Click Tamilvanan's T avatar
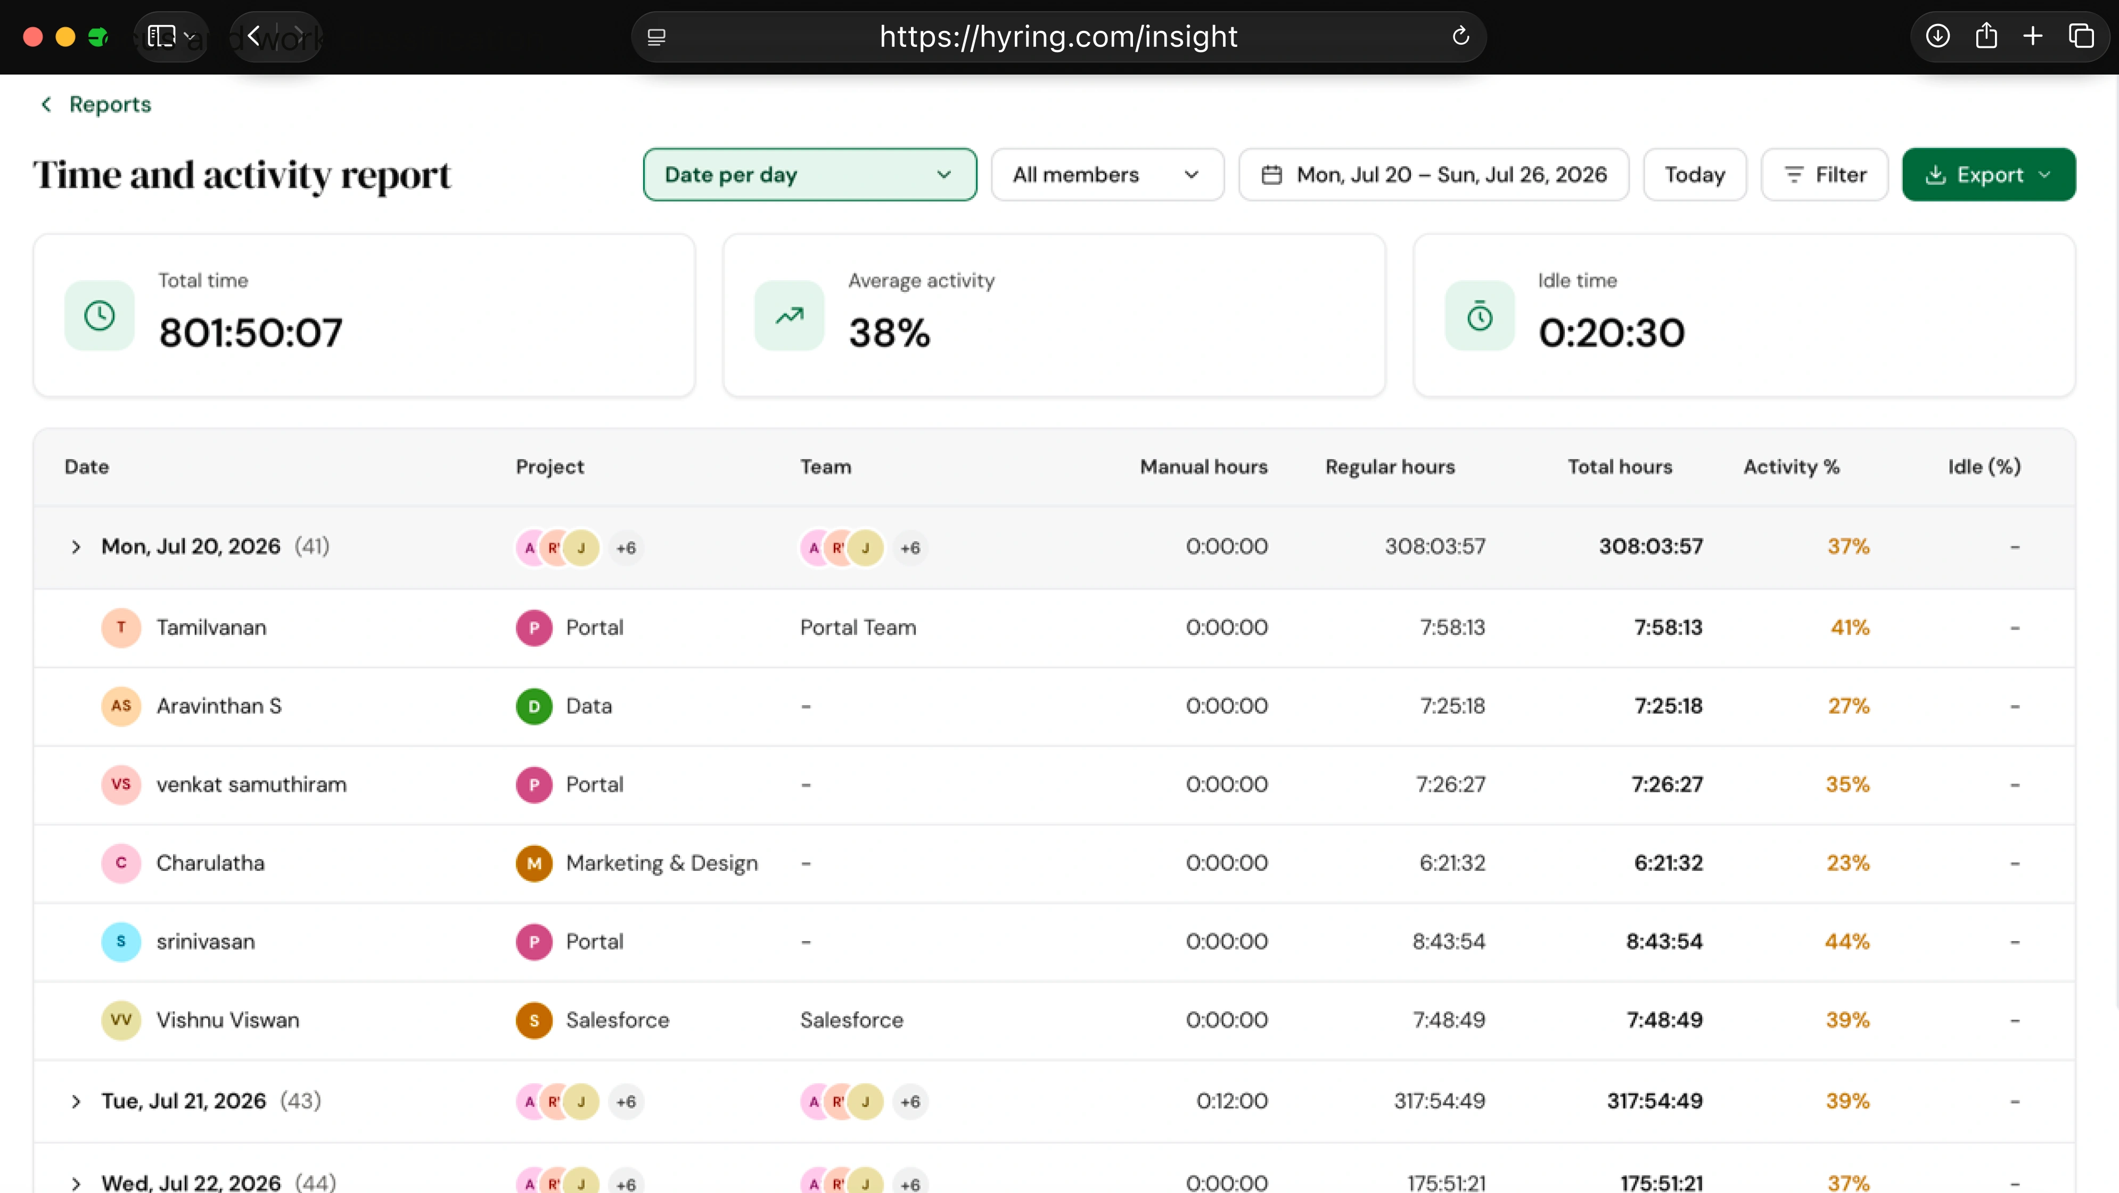Viewport: 2119px width, 1193px height. (121, 628)
